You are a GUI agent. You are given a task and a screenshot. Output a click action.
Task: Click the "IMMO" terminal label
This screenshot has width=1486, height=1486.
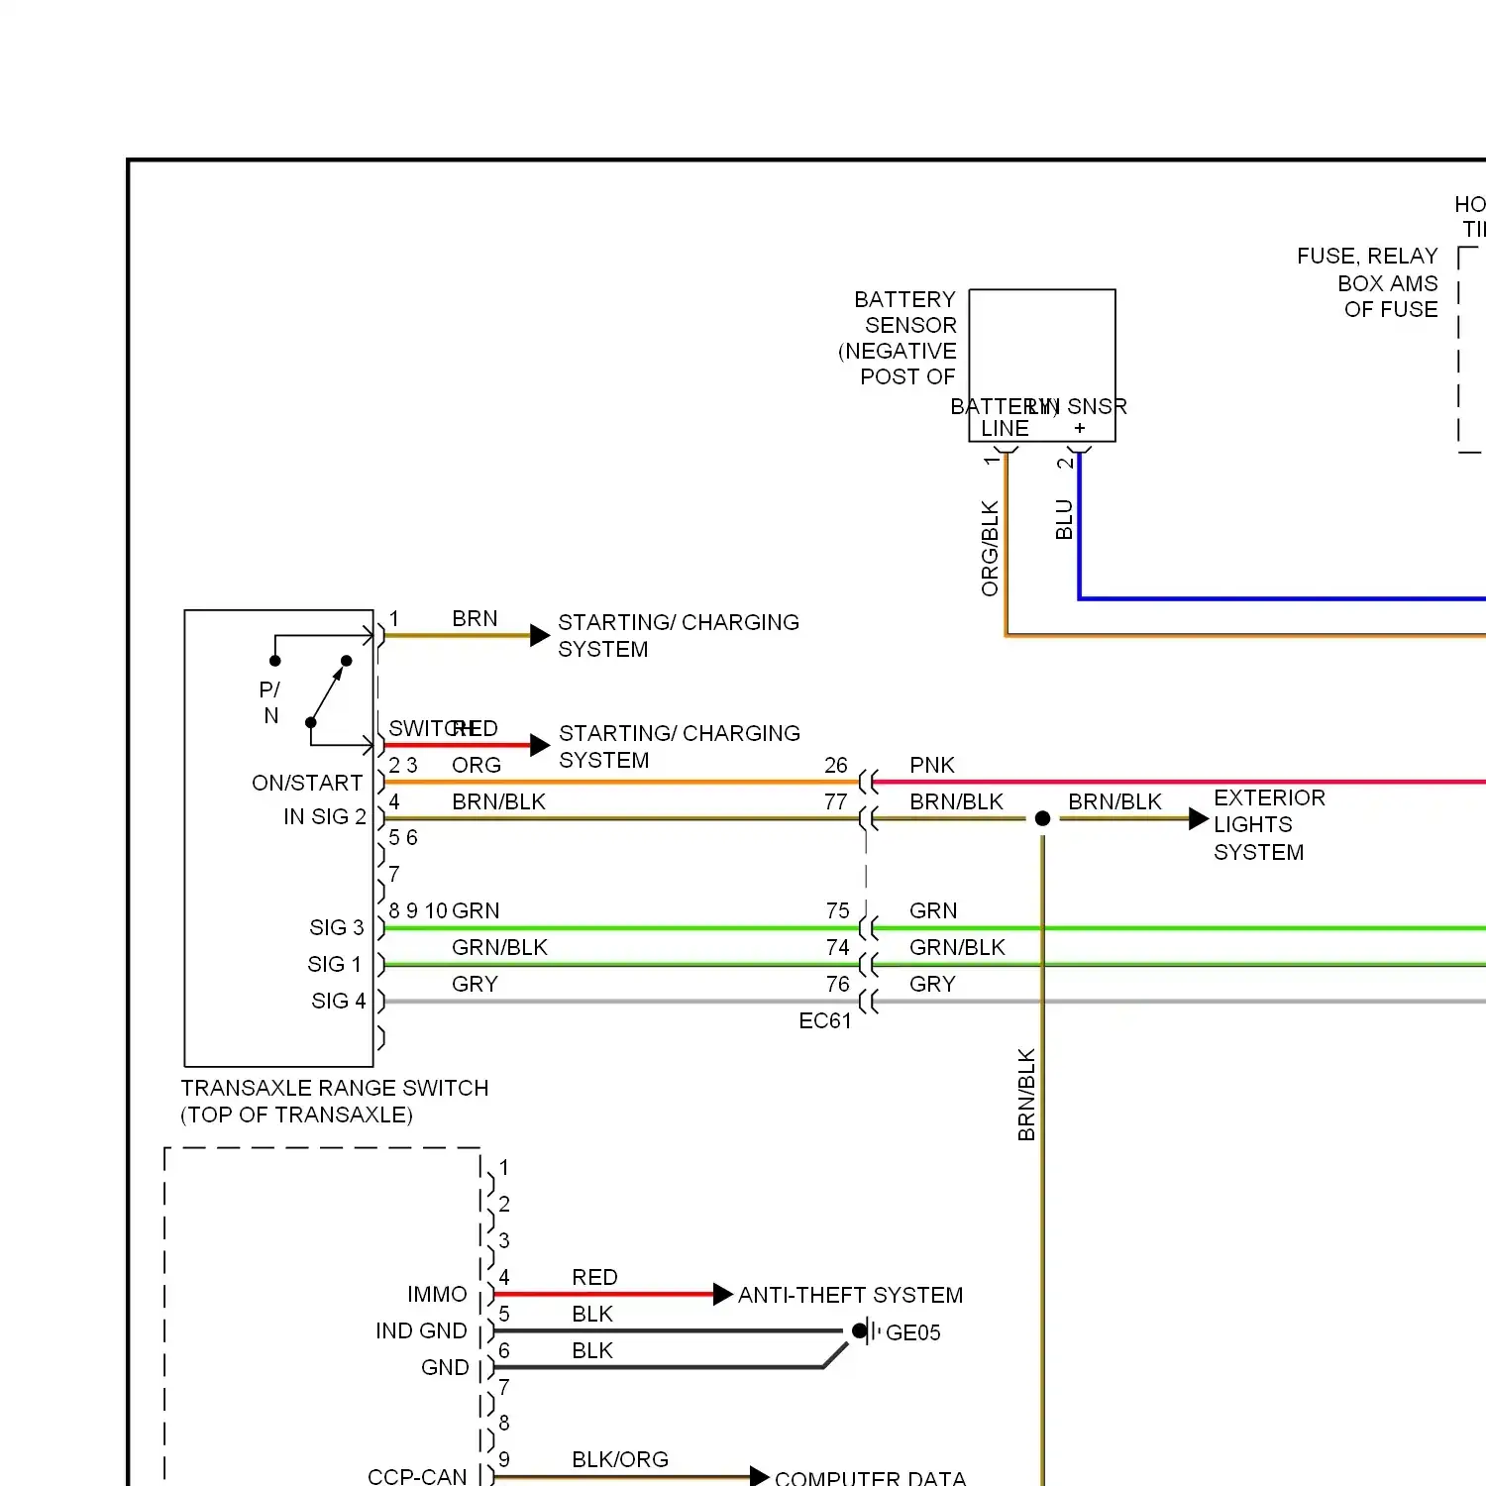pyautogui.click(x=437, y=1294)
